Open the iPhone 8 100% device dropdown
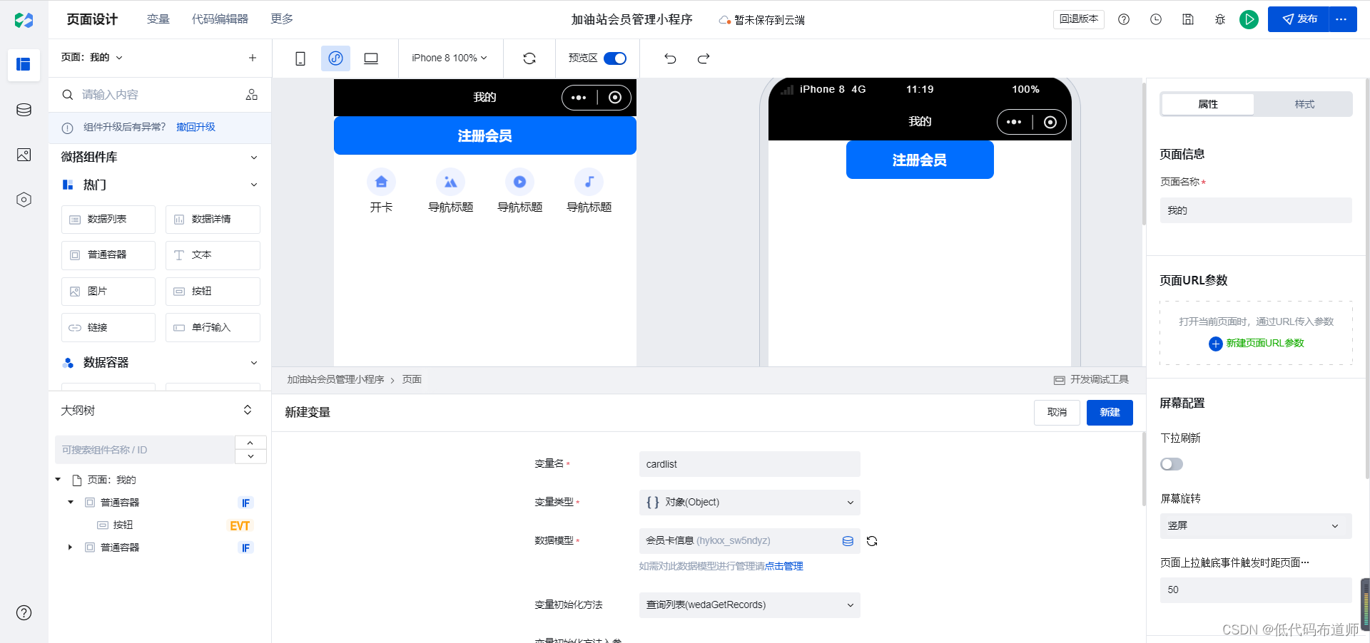Screen dimensions: 1370x643 (450, 58)
